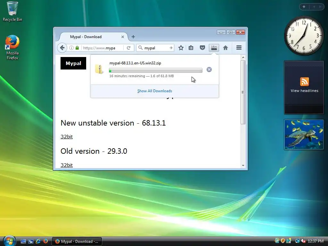Launch Internet Explorer from quick launch
Screen dimensions: 328x246
(38, 242)
